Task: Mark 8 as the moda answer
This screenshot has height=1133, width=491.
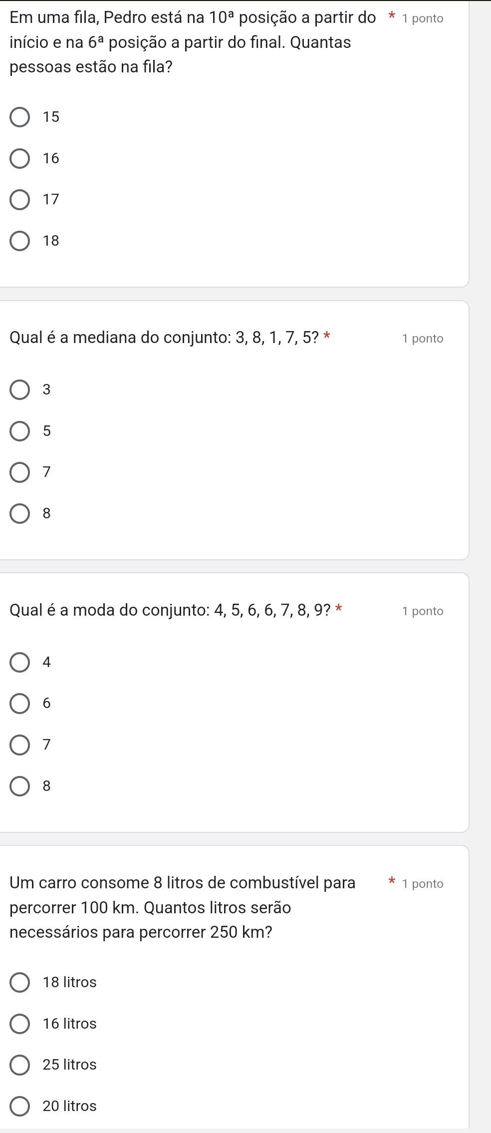Action: point(20,786)
